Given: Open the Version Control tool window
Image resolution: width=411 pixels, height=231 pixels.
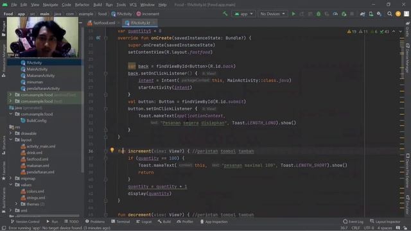Looking at the screenshot, I should [25, 221].
